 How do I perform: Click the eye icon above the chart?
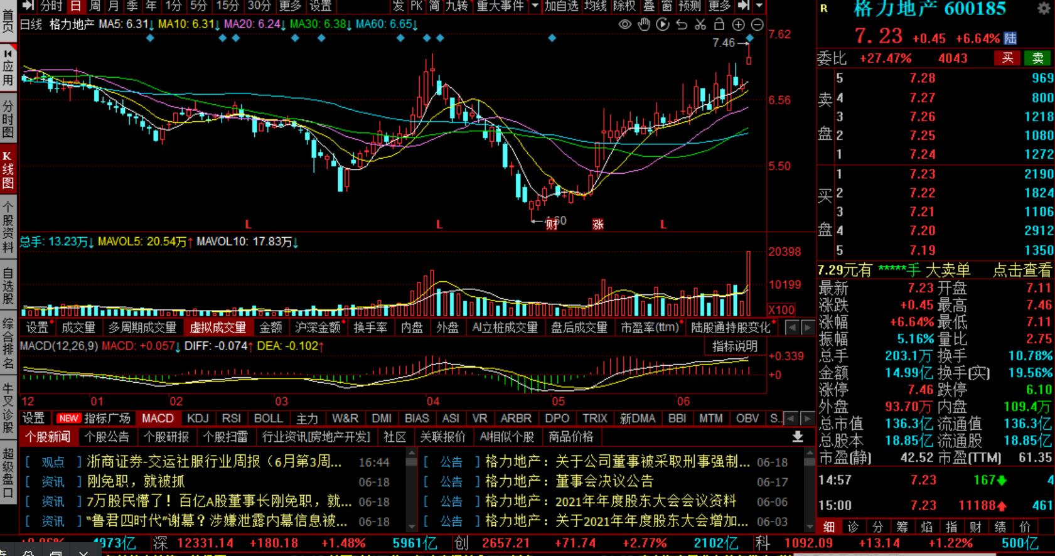pyautogui.click(x=625, y=24)
